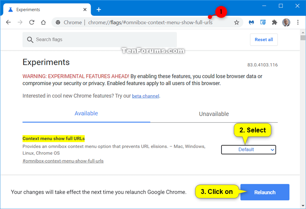Viewport: 306px width, 209px height.
Task: Click the scrollbar up arrow
Action: (x=303, y=33)
